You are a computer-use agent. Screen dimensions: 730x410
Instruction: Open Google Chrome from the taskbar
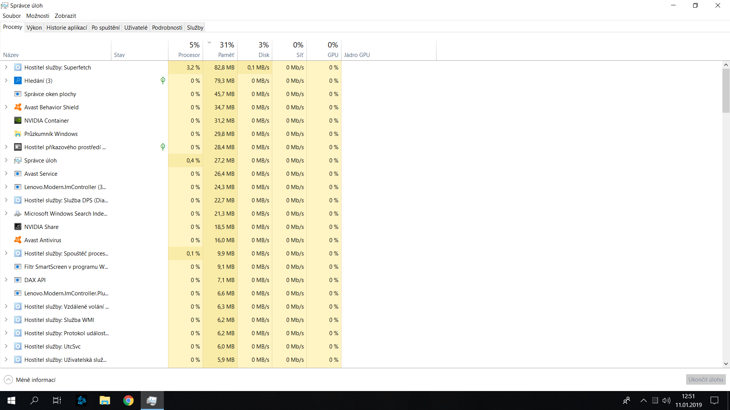[x=128, y=401]
